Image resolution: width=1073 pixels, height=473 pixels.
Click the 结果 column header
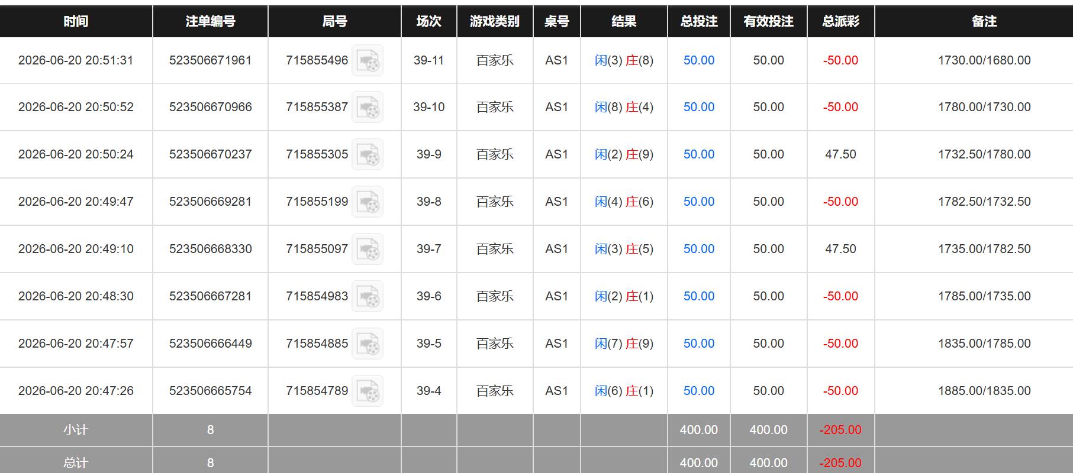(624, 21)
